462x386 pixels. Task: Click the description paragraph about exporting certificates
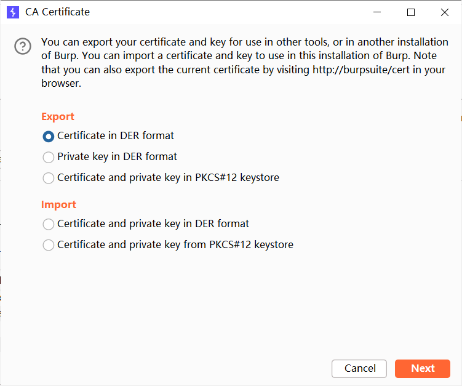coord(244,56)
